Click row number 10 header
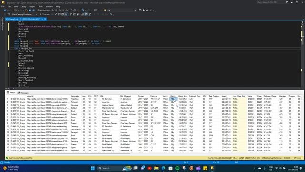This screenshot has width=305, height=172. (x=8, y=126)
